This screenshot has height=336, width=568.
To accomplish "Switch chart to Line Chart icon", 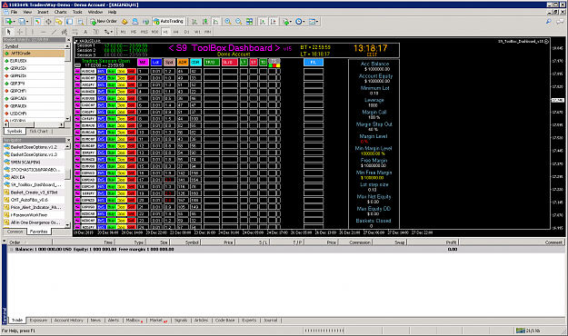I will click(216, 22).
